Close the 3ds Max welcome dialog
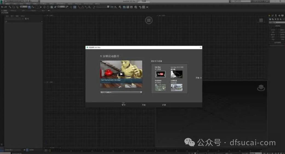The width and height of the screenshot is (285, 154). tap(201, 47)
